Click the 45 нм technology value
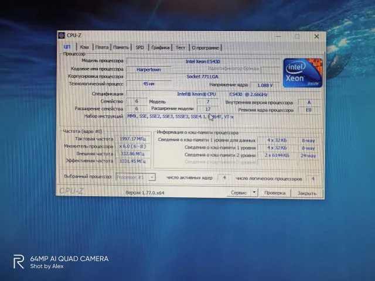 pyautogui.click(x=148, y=84)
